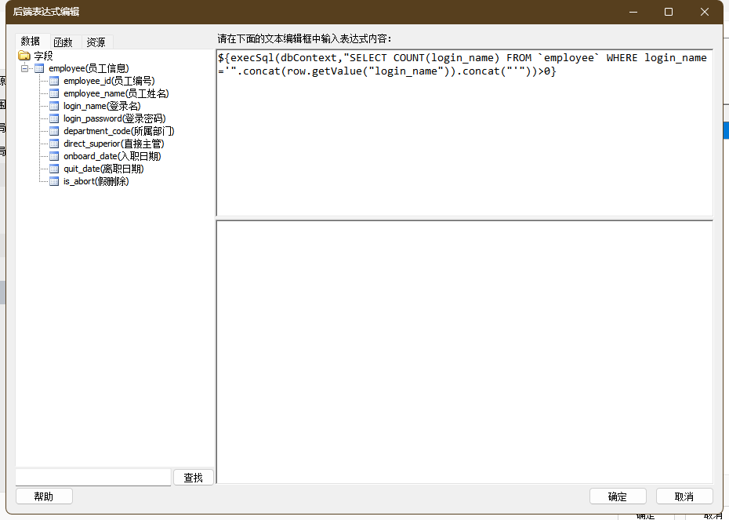The image size is (729, 520).
Task: Switch to the 函数 tab
Action: point(63,42)
